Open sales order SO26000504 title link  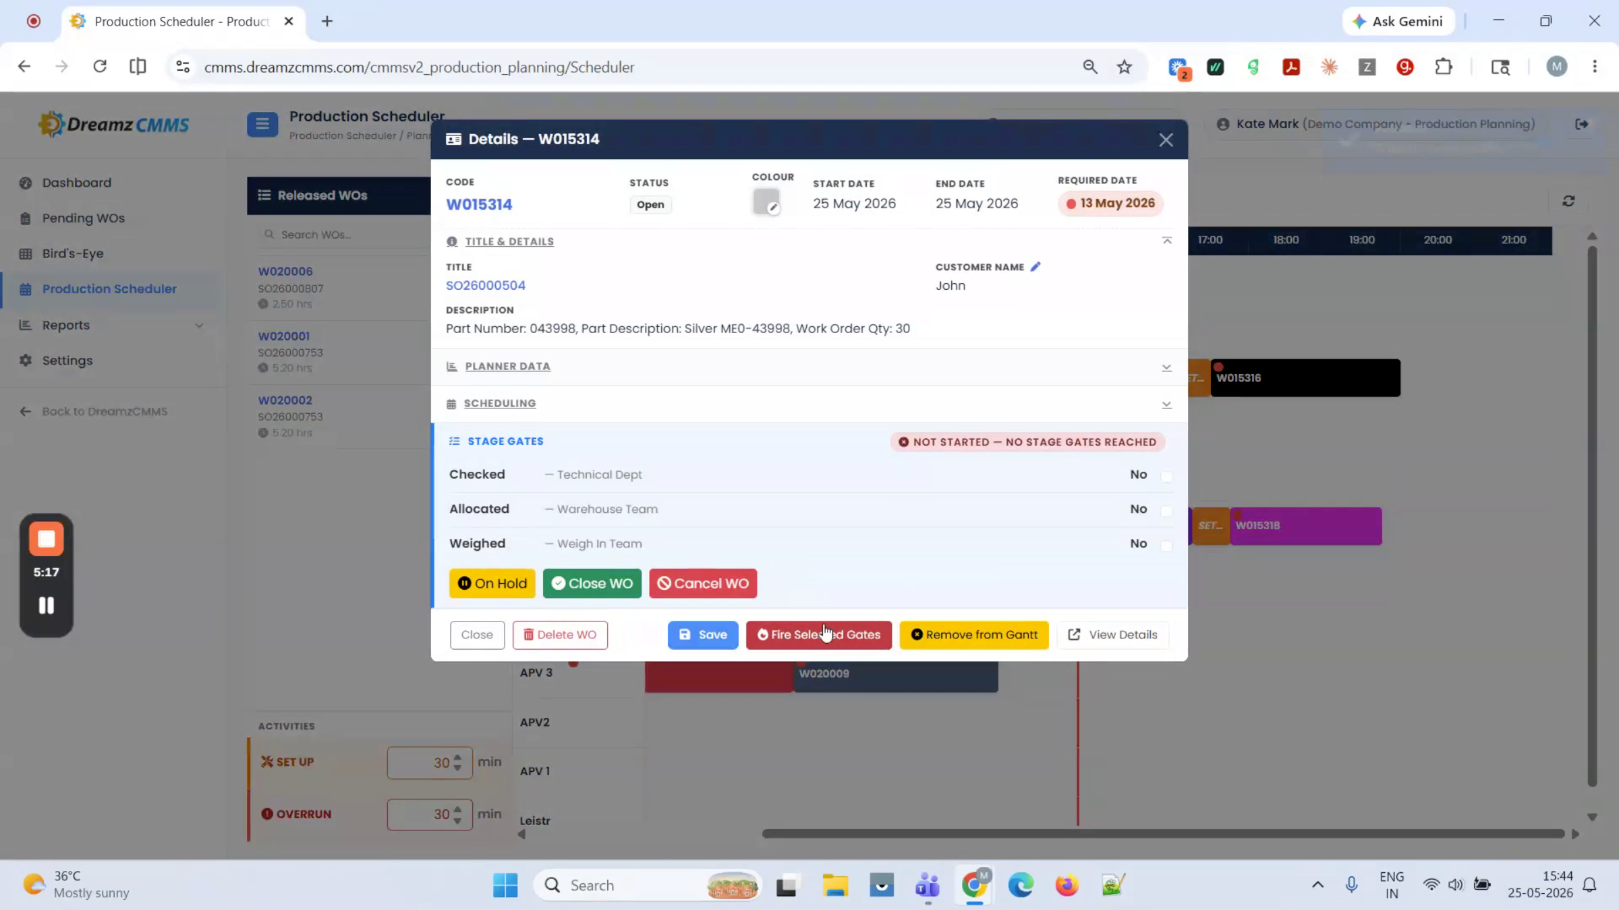(486, 285)
